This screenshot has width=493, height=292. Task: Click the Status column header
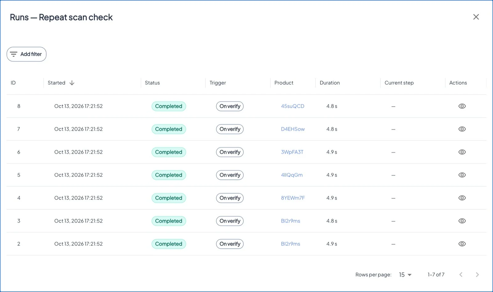point(152,83)
